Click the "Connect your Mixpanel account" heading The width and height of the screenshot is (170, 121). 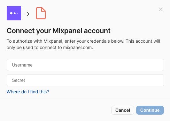[58, 31]
